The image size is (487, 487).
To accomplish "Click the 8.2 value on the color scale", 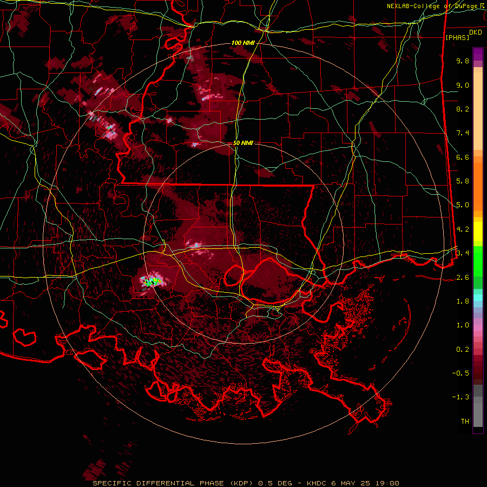I will tap(463, 109).
